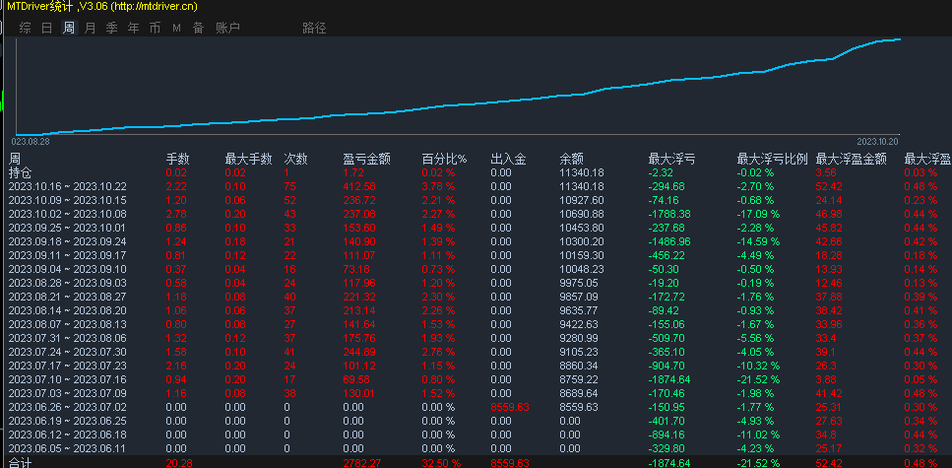Click the 百分比% column header
Screen dimensions: 952x468
click(x=444, y=160)
